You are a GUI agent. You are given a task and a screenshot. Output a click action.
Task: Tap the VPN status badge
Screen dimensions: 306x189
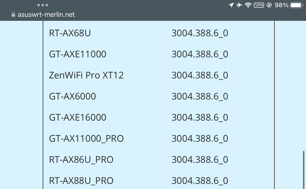tap(259, 5)
